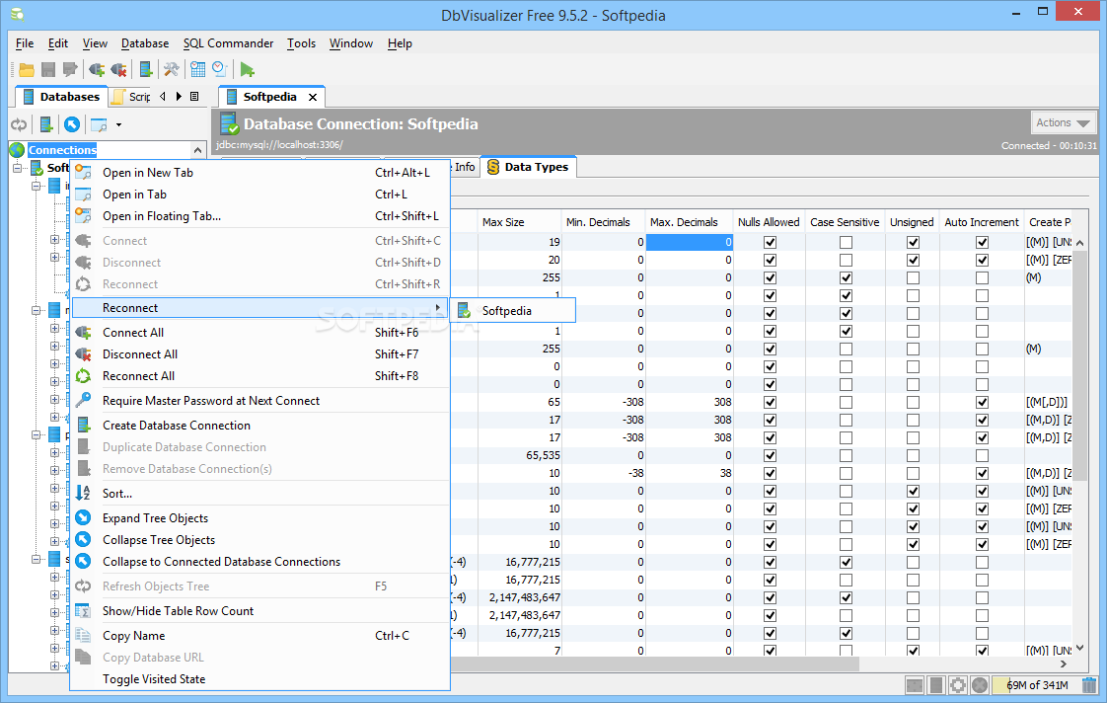Image resolution: width=1107 pixels, height=703 pixels.
Task: Toggle Nulls Allowed in Max Size 65,535 row
Action: pos(771,456)
